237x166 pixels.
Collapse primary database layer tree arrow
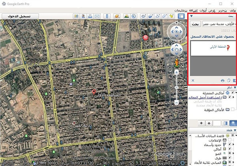(236, 136)
